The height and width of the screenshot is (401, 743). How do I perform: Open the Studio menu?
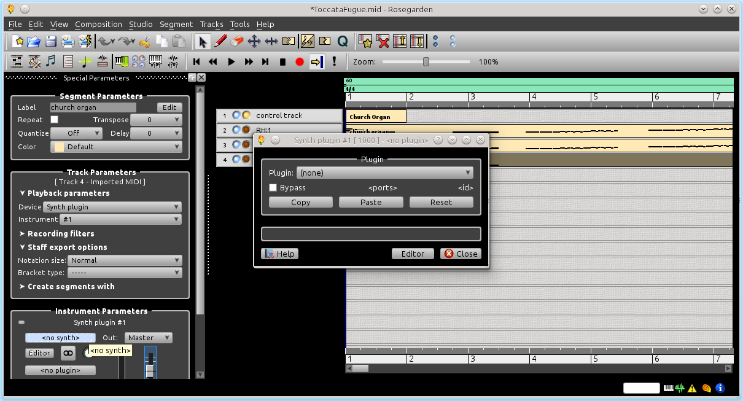tap(141, 25)
